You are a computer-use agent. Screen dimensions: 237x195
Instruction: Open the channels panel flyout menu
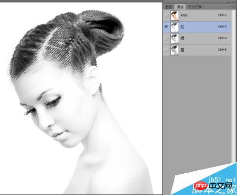pos(232,7)
